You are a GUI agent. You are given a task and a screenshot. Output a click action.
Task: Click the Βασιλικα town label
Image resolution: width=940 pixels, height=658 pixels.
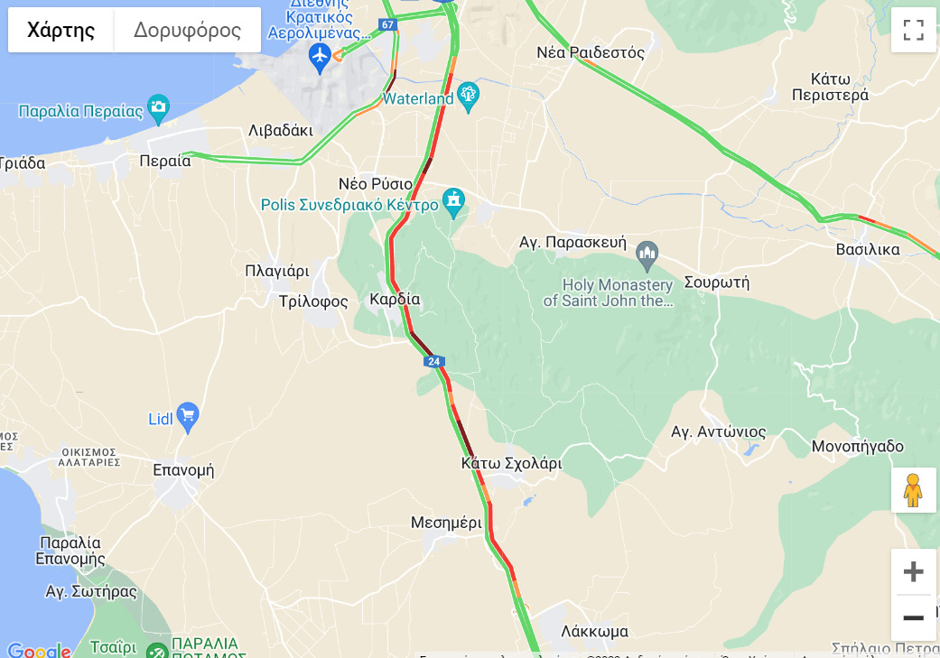tap(868, 249)
